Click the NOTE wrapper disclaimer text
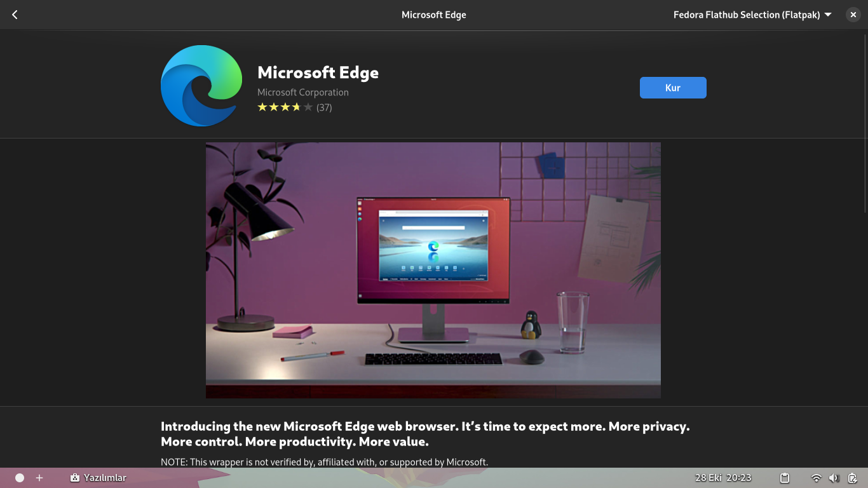 324,462
